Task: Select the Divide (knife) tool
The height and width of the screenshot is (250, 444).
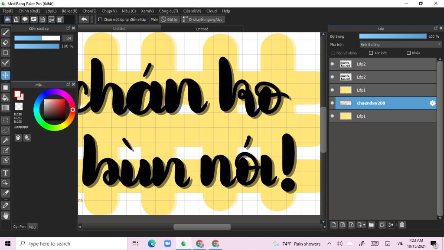Action: click(5, 193)
